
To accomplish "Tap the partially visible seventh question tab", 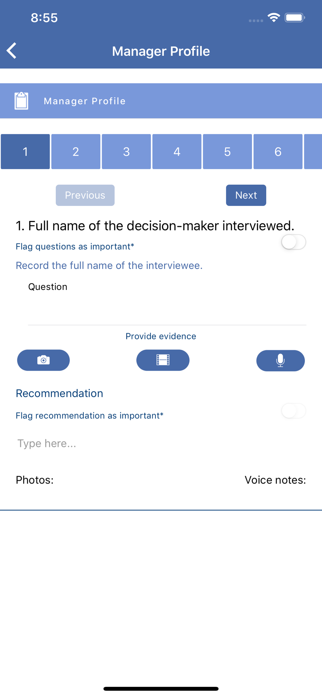I will (x=313, y=152).
